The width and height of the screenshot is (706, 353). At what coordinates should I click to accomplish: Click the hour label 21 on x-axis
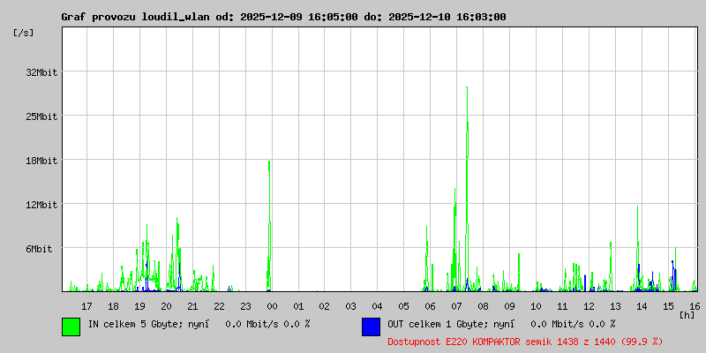coord(192,306)
